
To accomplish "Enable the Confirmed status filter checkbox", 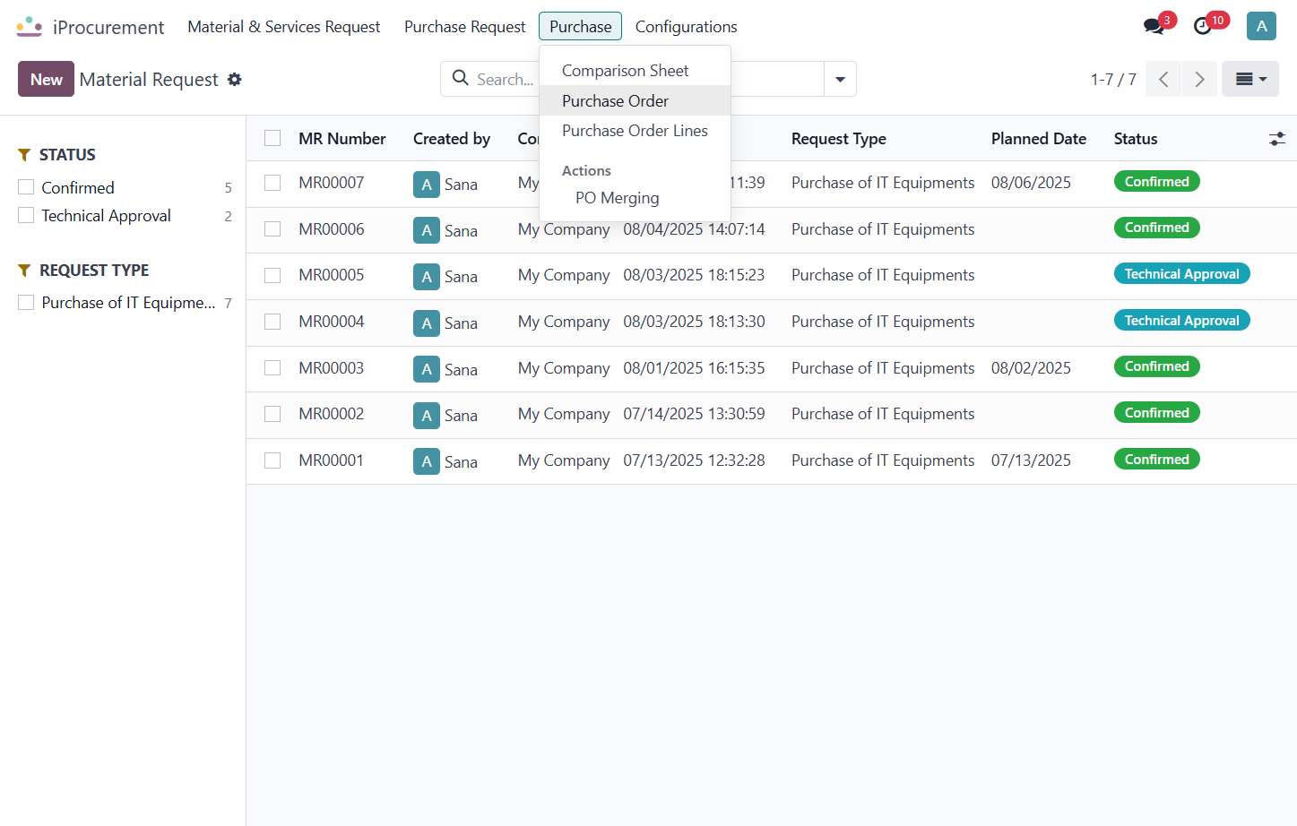I will [26, 187].
